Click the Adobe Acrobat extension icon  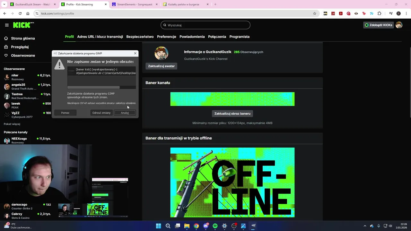tap(341, 13)
